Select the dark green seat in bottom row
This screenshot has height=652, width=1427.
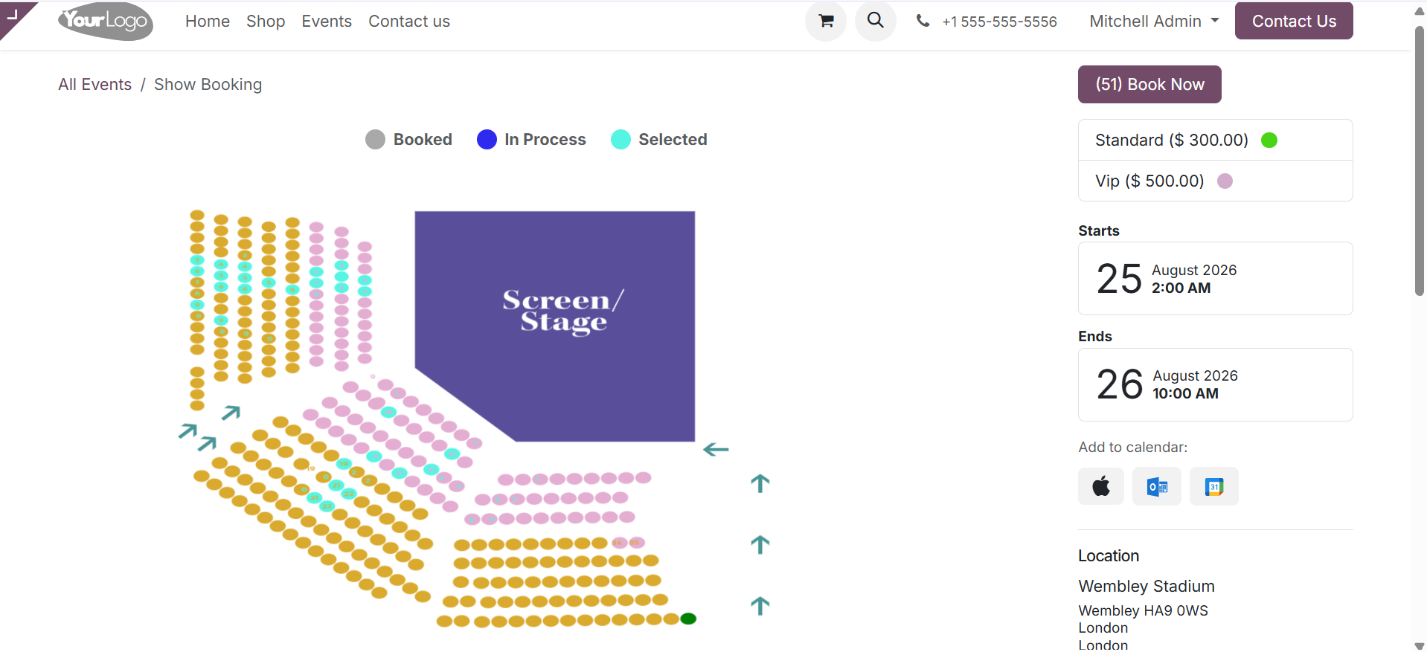688,619
